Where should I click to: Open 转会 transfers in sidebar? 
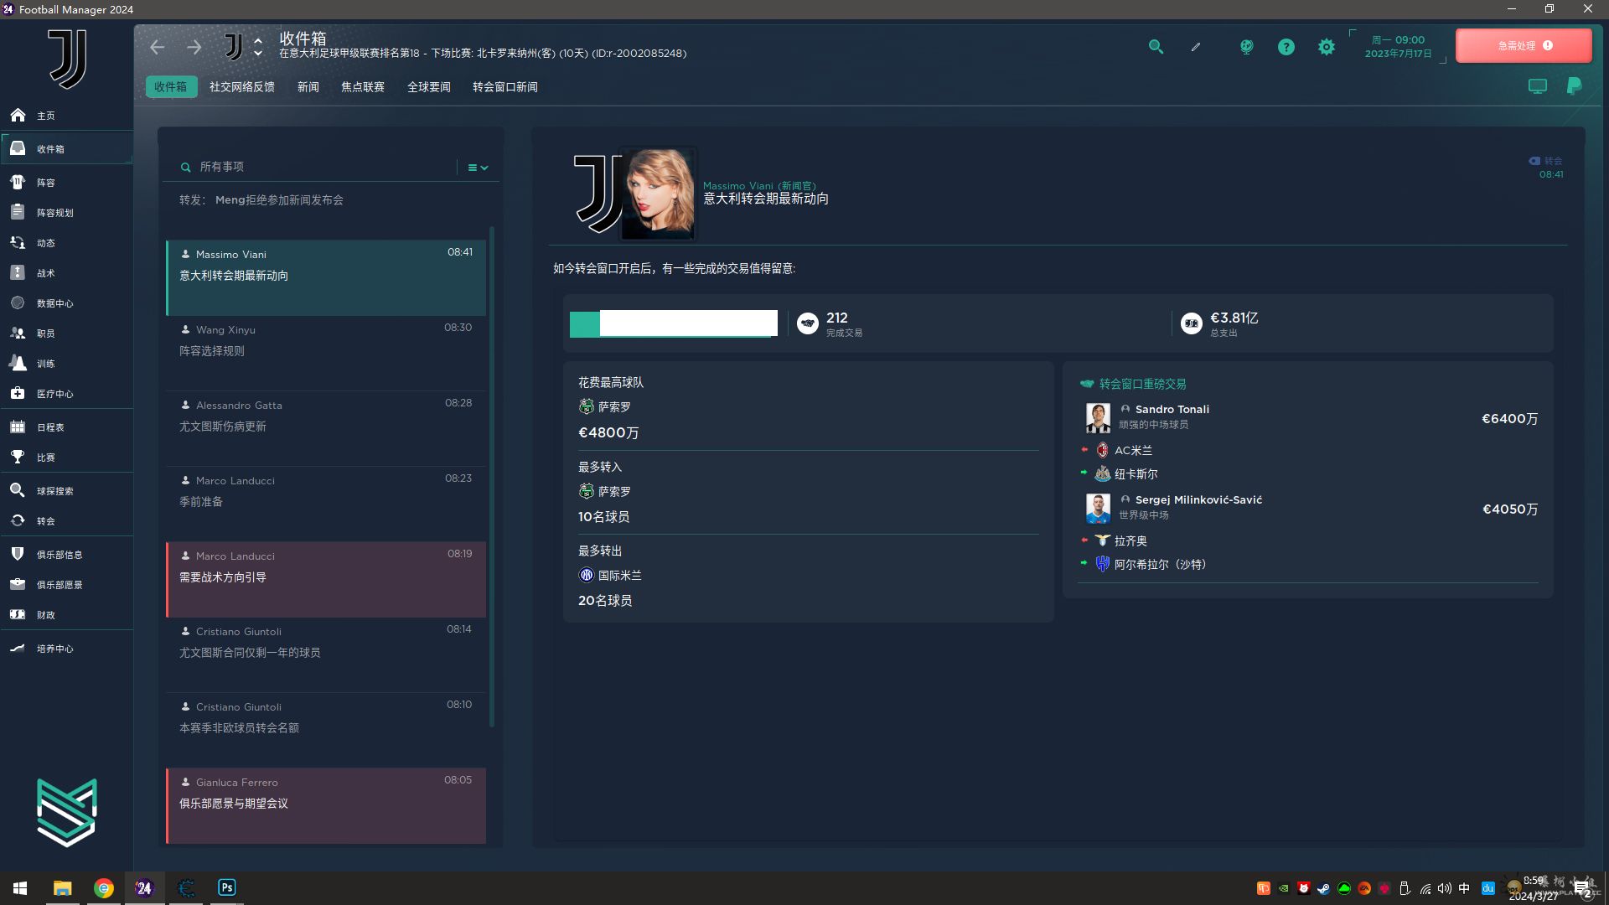coord(45,521)
